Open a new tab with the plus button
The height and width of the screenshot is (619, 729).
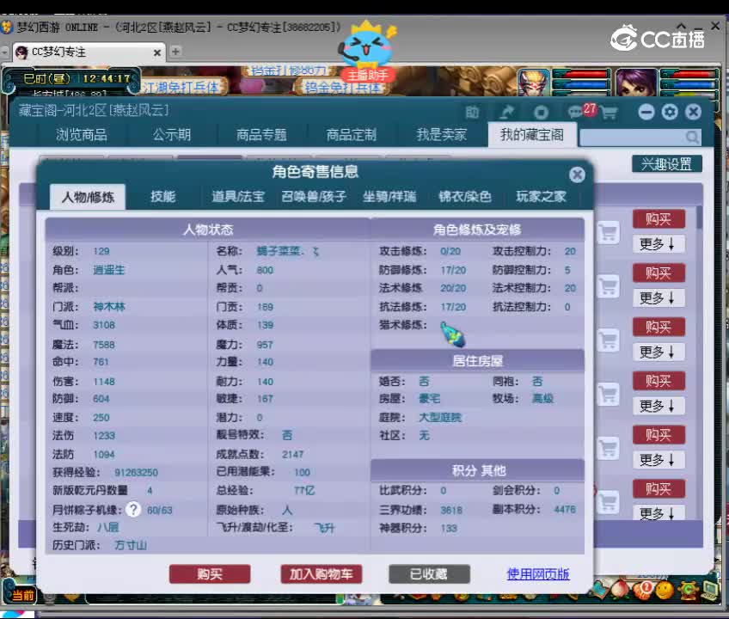175,52
